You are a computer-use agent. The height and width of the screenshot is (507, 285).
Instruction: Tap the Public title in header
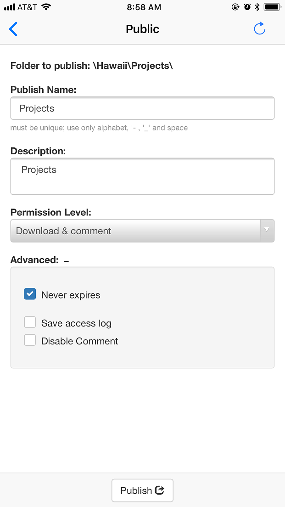tap(142, 28)
